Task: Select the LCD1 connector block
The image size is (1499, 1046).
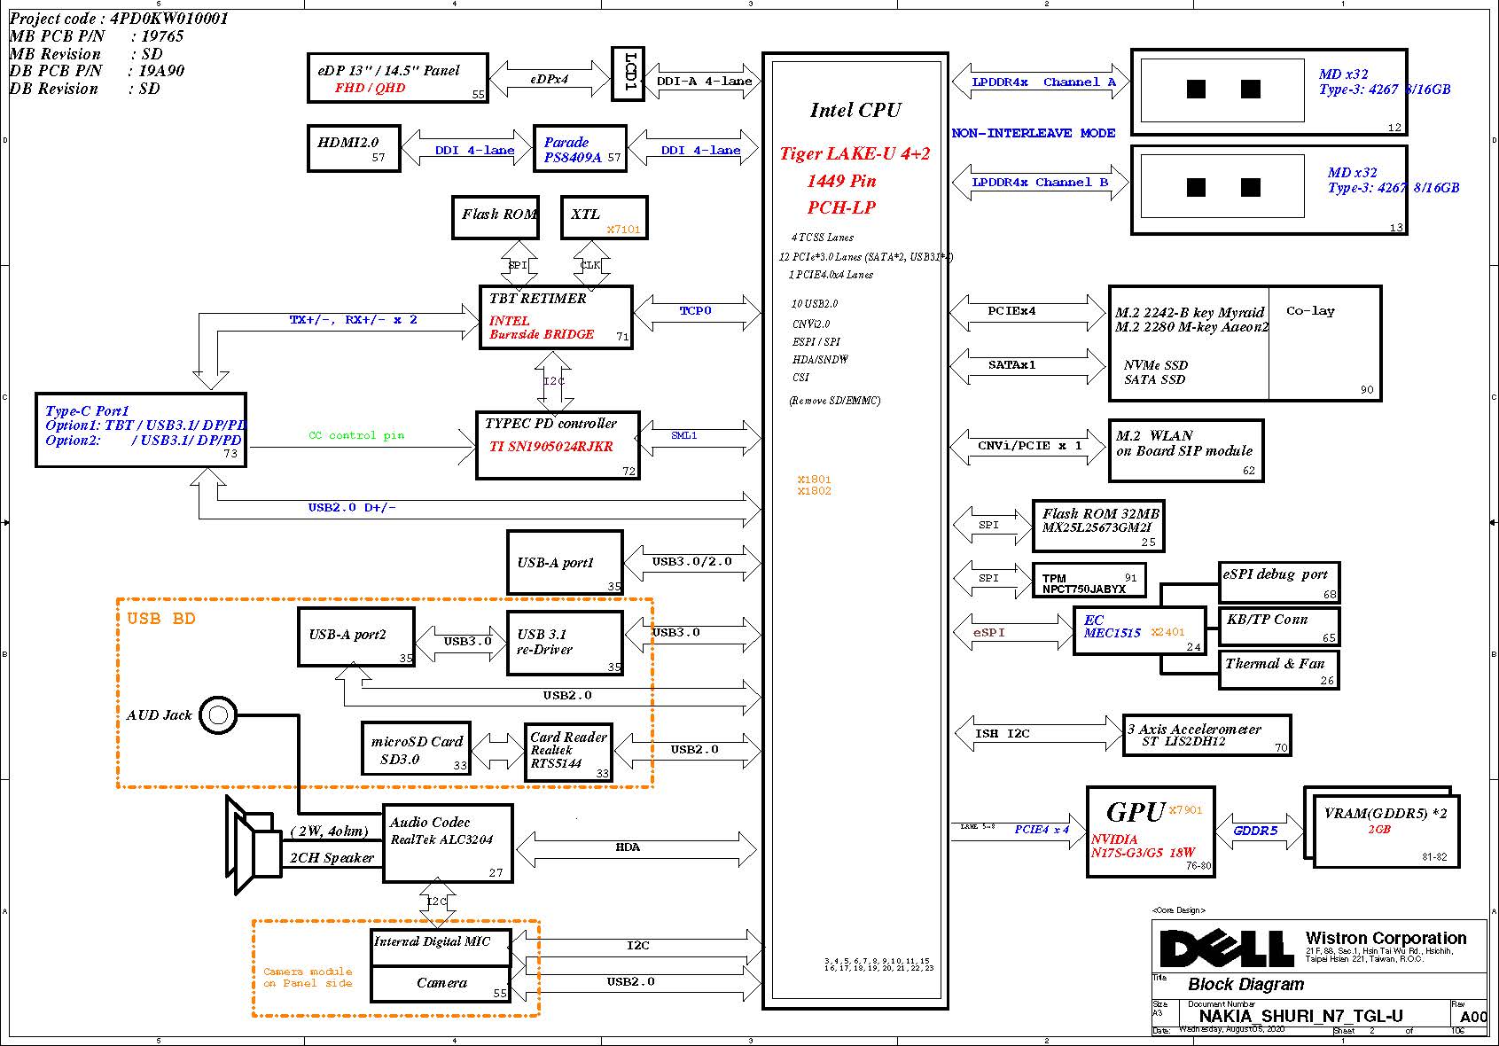Action: point(628,74)
